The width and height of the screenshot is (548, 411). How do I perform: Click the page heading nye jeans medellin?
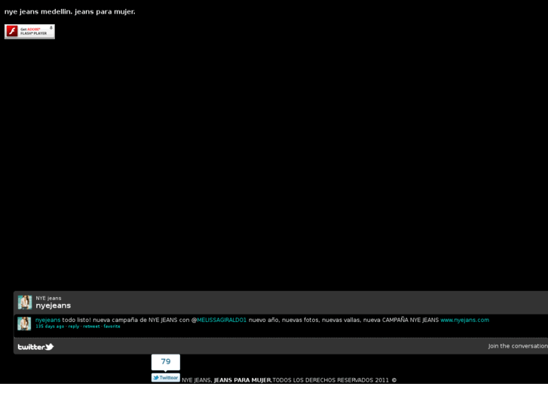69,11
